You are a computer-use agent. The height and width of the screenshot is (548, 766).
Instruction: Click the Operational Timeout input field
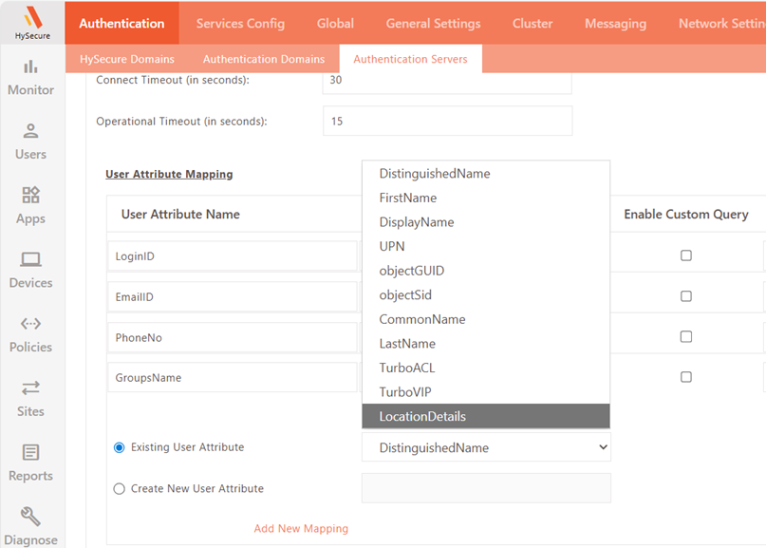[447, 122]
